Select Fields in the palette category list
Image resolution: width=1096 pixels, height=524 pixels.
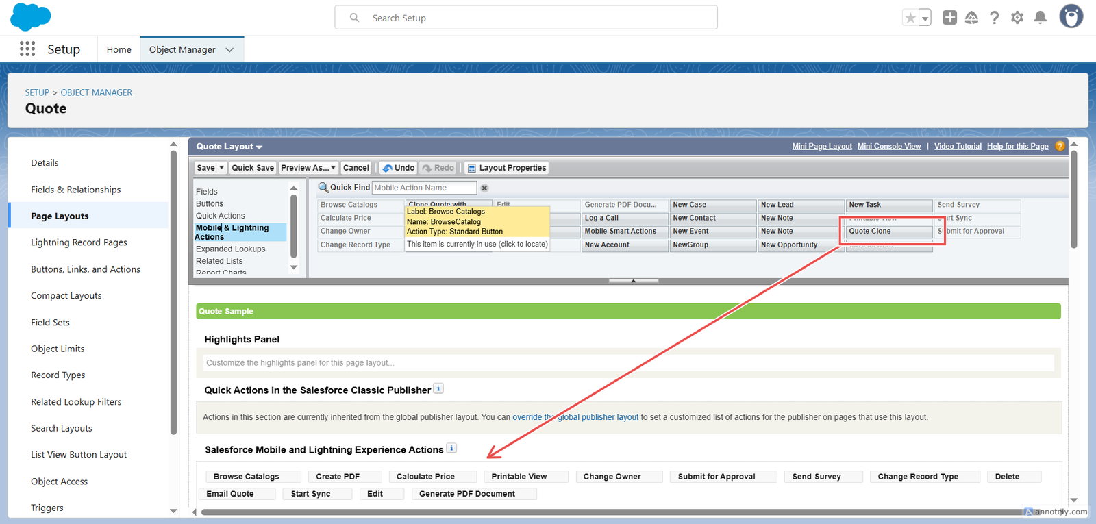click(206, 192)
